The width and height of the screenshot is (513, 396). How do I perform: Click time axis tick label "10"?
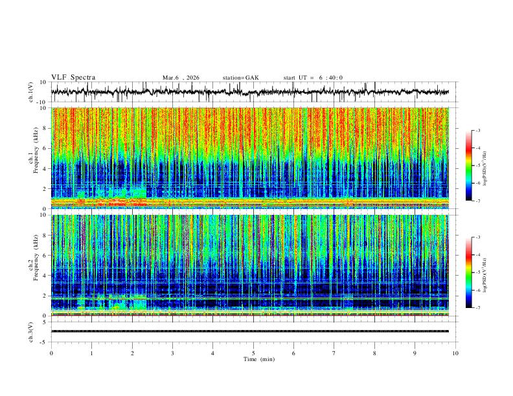(x=455, y=353)
